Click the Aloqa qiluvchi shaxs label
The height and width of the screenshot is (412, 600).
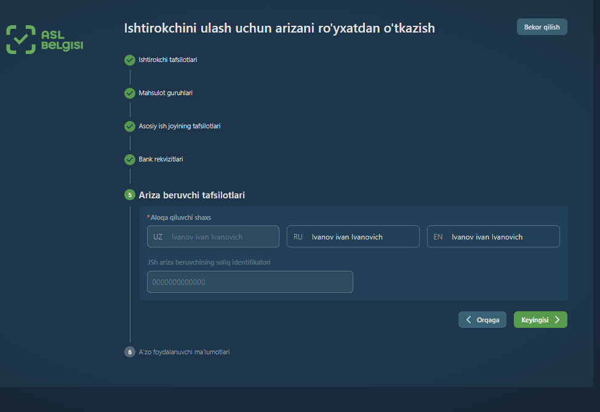click(x=180, y=217)
